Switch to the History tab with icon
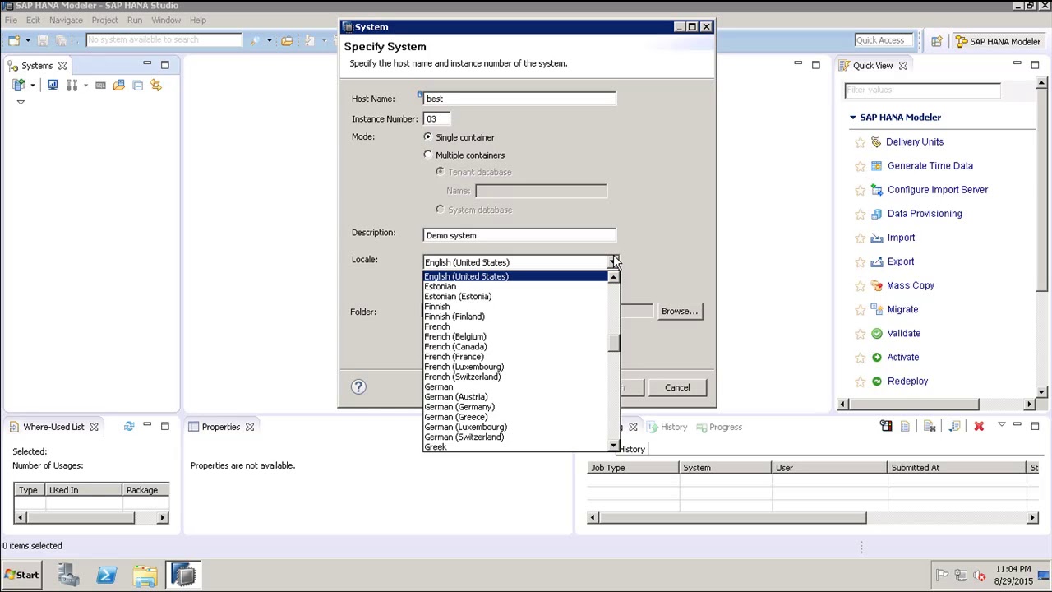 click(x=667, y=427)
